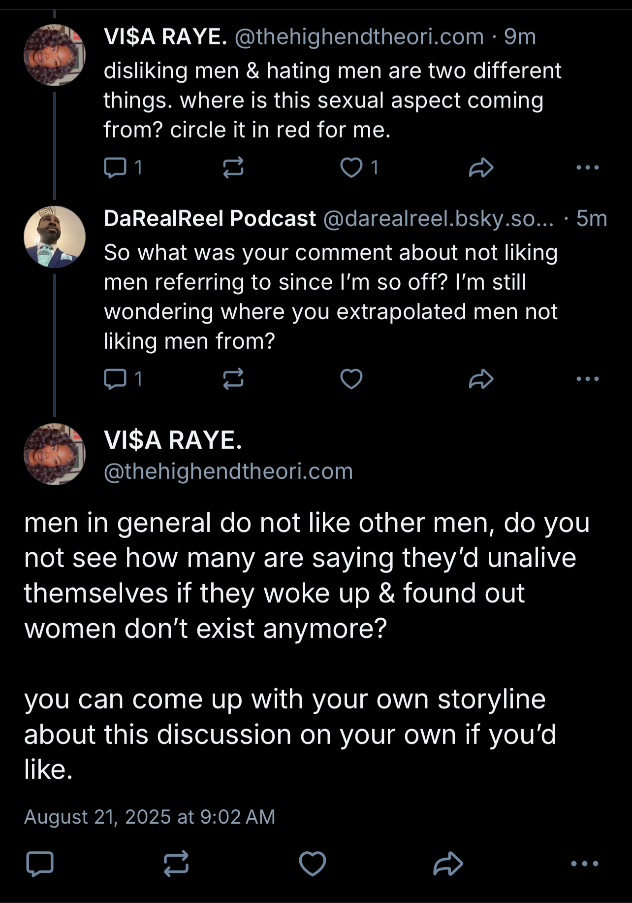
Task: Like DaRealReel Podcast's post
Action: [x=351, y=379]
